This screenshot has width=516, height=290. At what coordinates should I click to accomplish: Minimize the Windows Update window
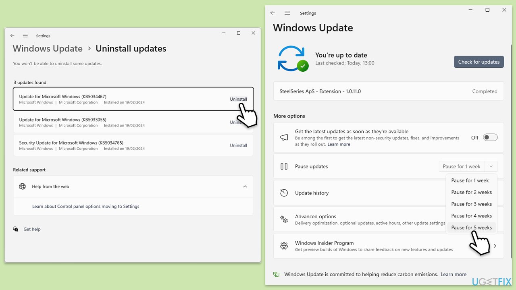(471, 10)
